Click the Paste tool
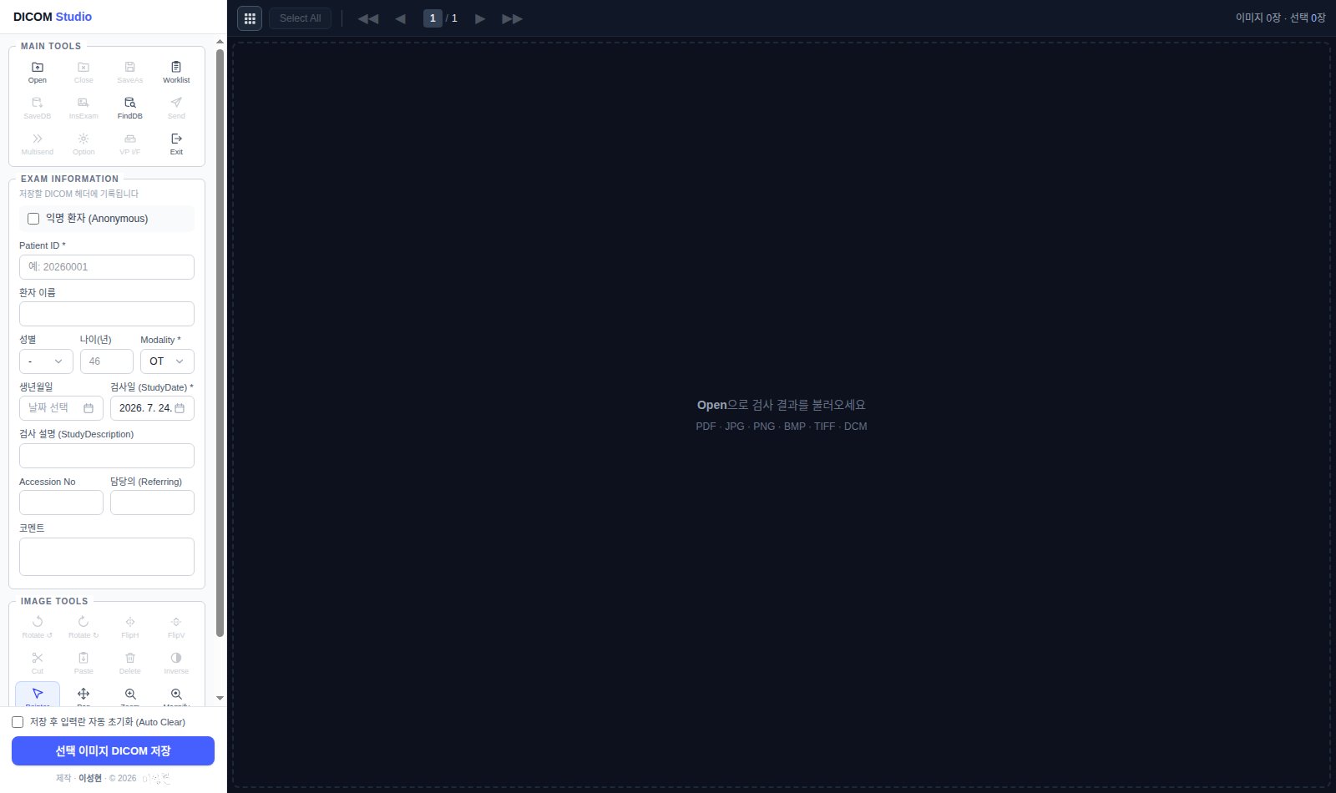Viewport: 1336px width, 793px height. click(83, 663)
